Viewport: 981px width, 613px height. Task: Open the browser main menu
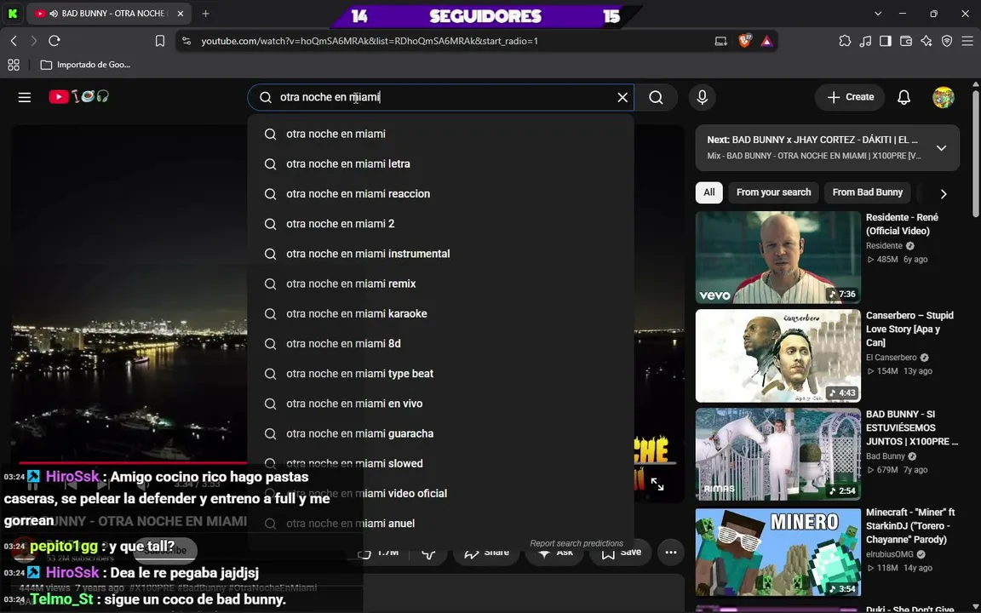pos(967,41)
